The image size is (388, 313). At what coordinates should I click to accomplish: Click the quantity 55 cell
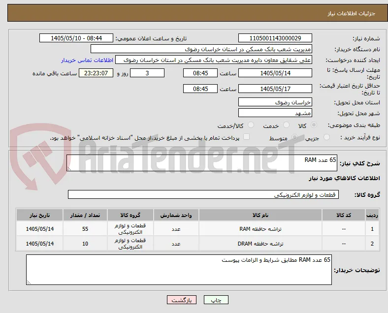coord(85,229)
